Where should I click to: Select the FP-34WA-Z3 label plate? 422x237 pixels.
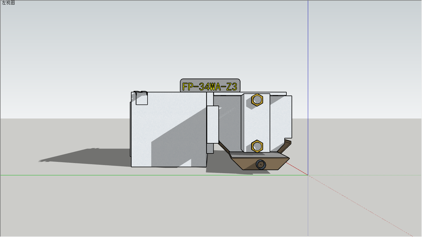210,86
